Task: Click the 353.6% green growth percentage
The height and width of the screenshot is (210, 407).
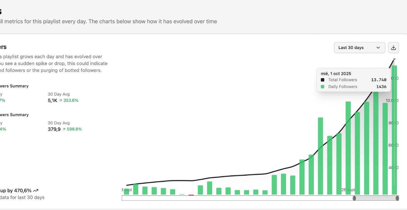Action: click(x=71, y=101)
